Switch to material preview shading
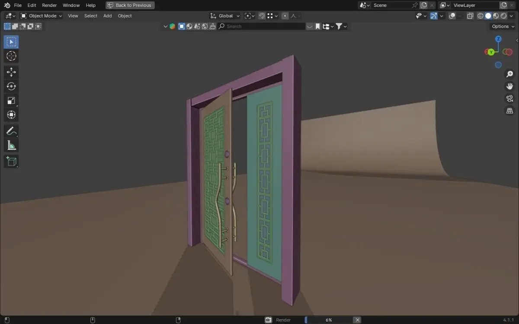Viewport: 519px width, 324px height. tap(496, 16)
